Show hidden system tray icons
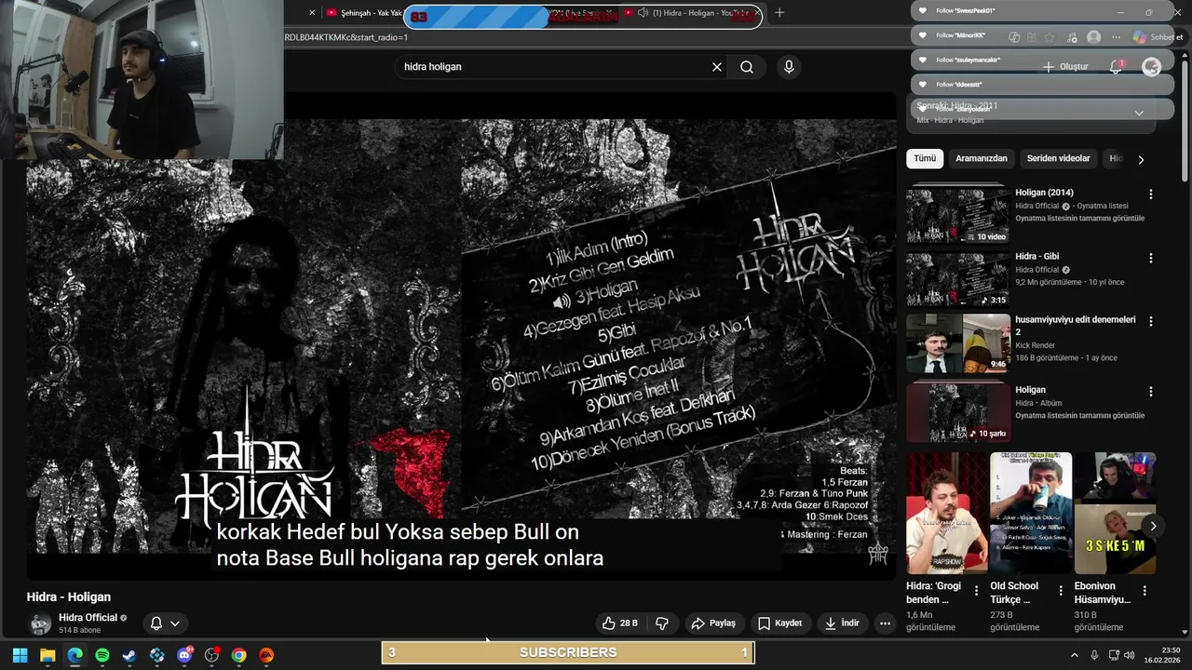The width and height of the screenshot is (1192, 670). click(x=1074, y=655)
